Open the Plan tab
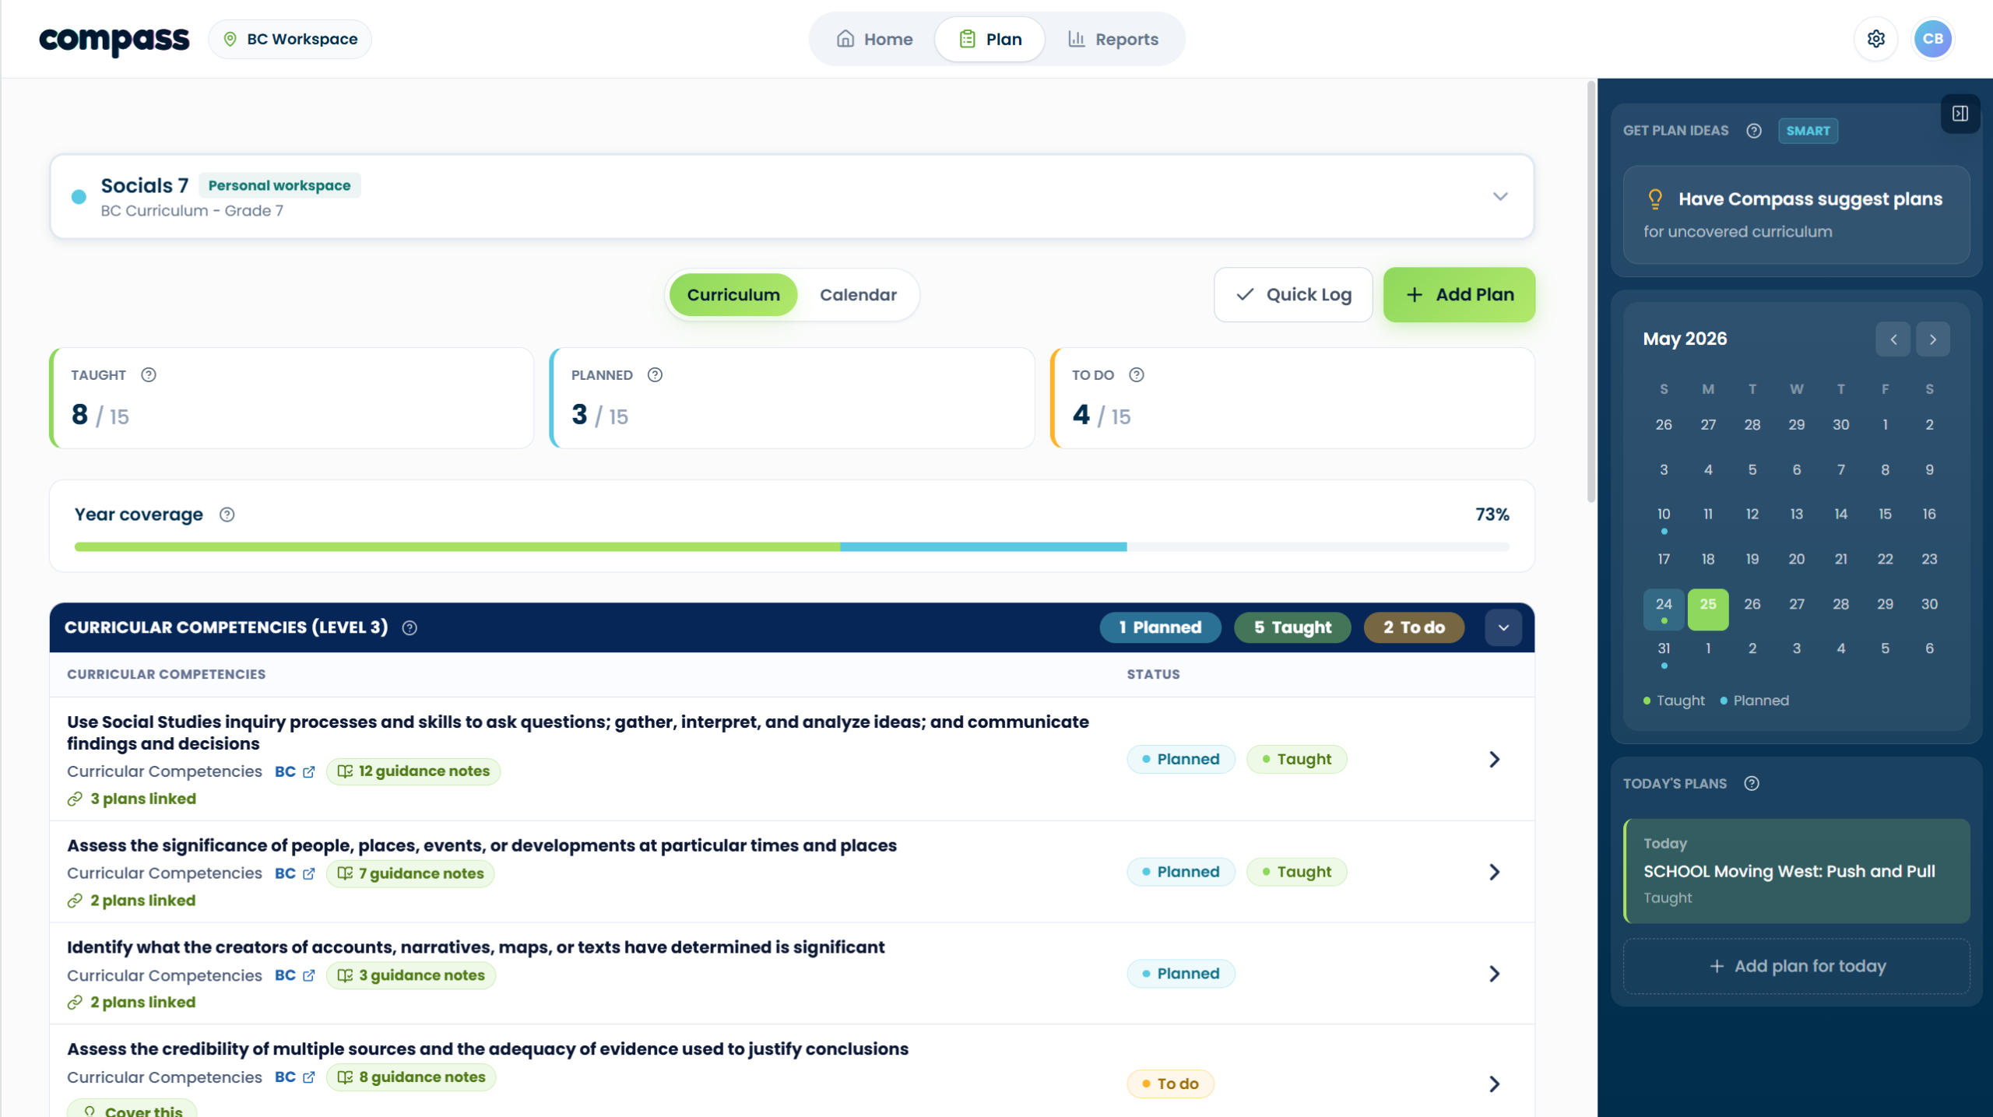This screenshot has height=1117, width=1993. click(990, 39)
